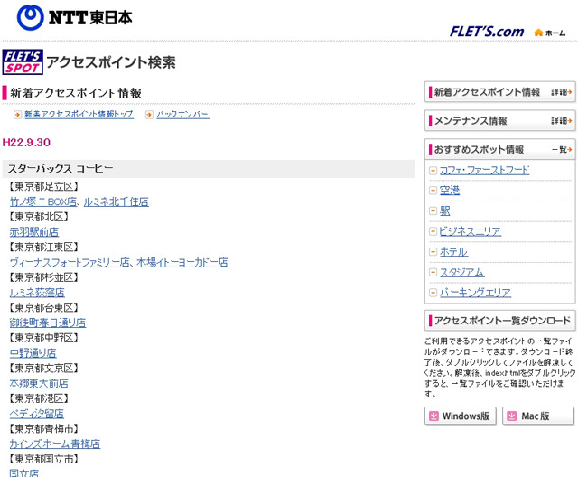Click the アクセスポイント検索 page title
The width and height of the screenshot is (578, 477).
tap(111, 62)
